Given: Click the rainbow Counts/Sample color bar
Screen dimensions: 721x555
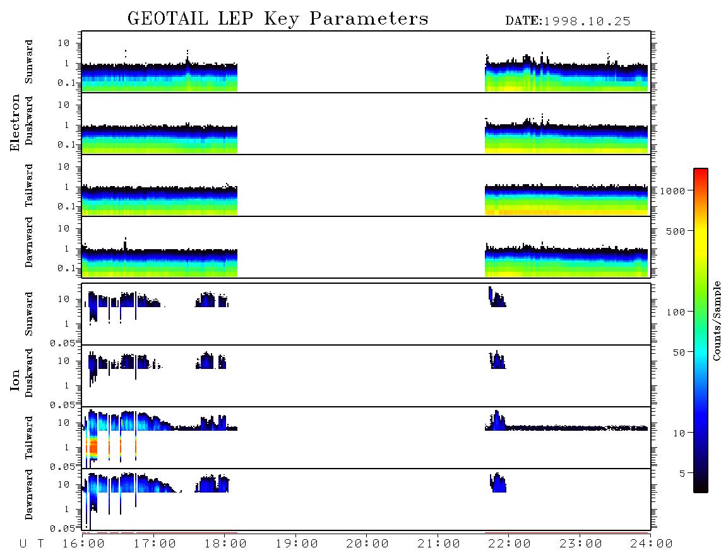Looking at the screenshot, I should pos(701,330).
